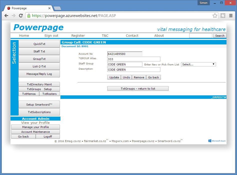Open the Setup Smartword button

click(39, 105)
